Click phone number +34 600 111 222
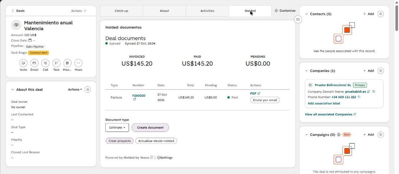 (x=344, y=97)
